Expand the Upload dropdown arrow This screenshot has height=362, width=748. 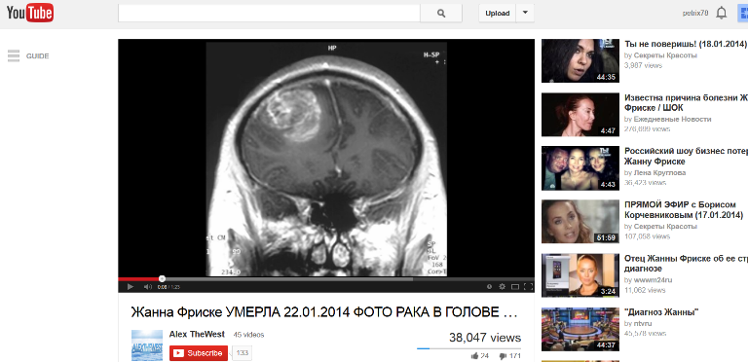(525, 14)
